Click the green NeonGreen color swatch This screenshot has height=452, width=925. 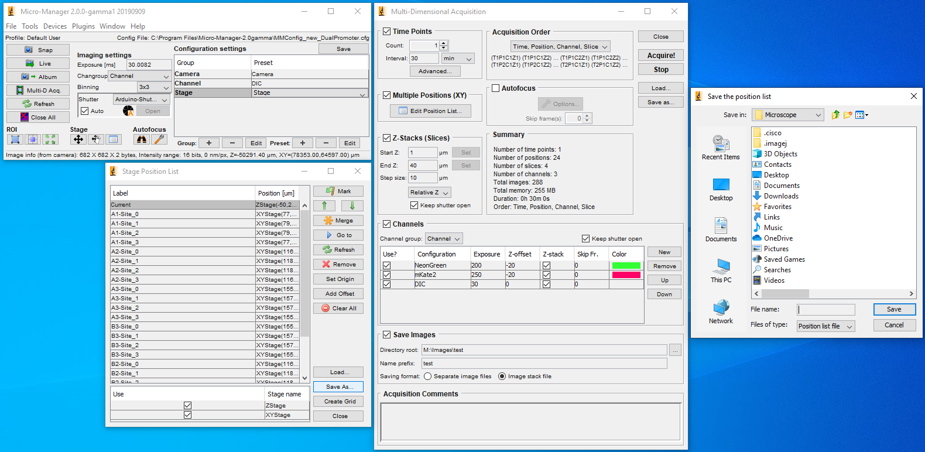point(626,265)
